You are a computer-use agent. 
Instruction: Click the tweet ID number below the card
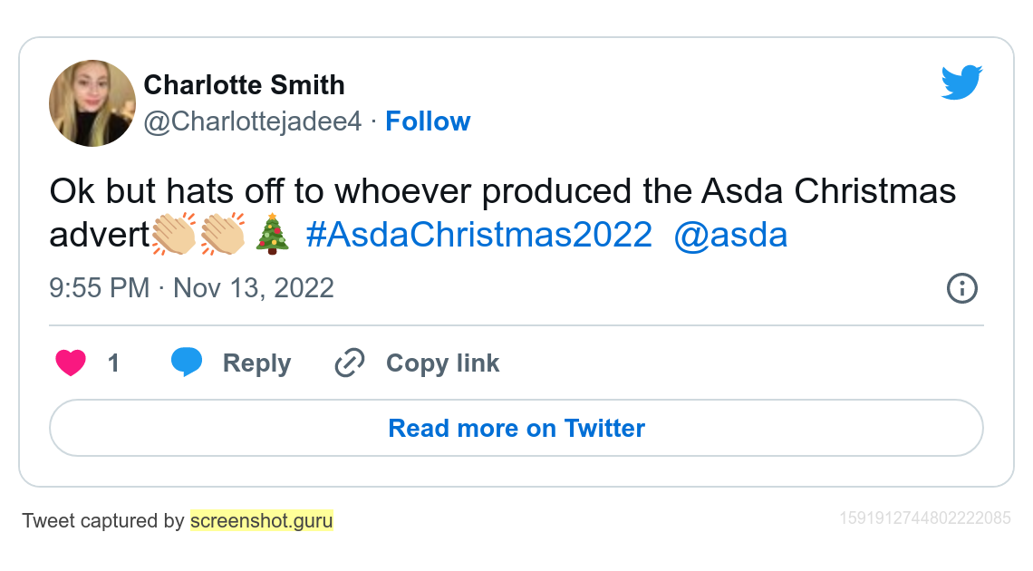tap(924, 518)
